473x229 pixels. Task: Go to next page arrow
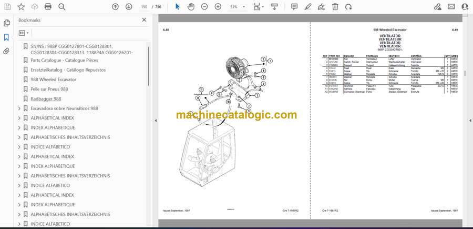point(129,7)
